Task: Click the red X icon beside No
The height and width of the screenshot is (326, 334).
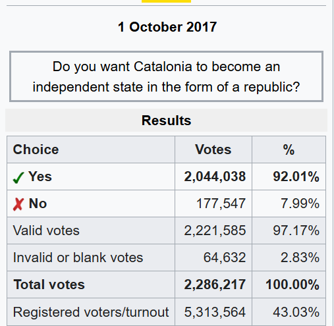Action: (18, 204)
